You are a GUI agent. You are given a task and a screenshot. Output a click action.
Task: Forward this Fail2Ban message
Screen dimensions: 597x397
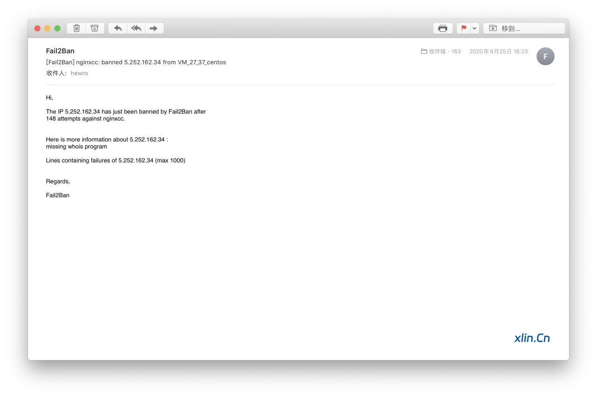pyautogui.click(x=153, y=28)
